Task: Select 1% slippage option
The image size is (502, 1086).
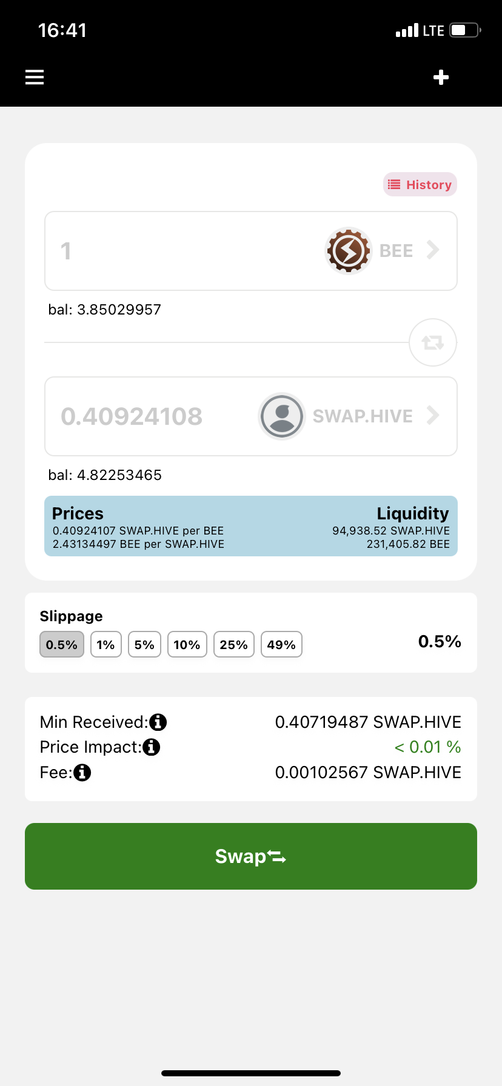Action: point(106,644)
